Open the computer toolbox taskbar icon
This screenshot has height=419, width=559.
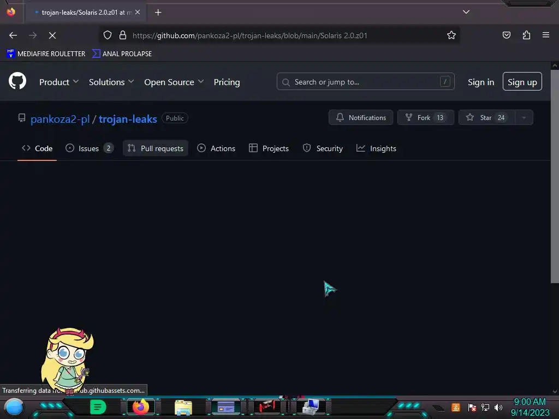311,407
